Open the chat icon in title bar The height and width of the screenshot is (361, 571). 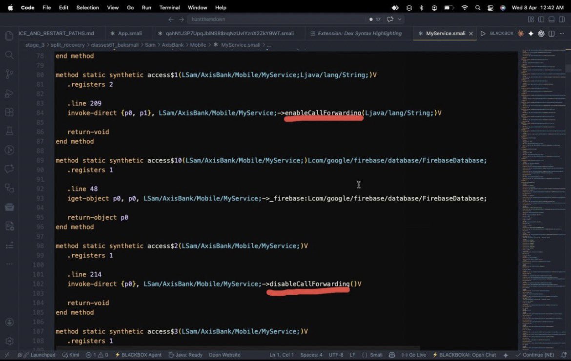pyautogui.click(x=390, y=19)
